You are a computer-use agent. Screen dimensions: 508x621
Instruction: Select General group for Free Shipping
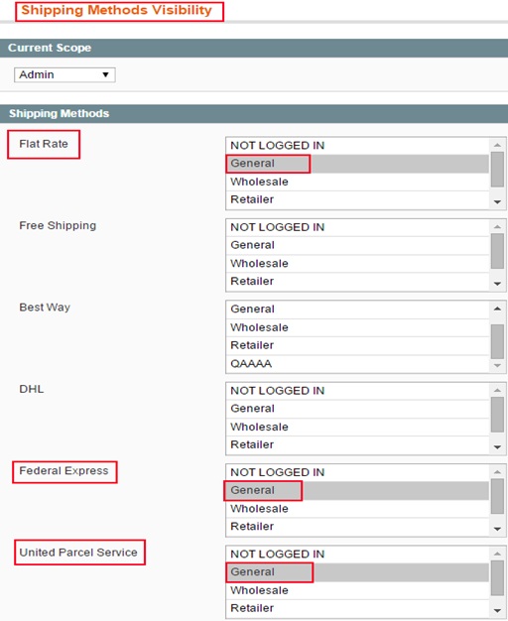pyautogui.click(x=357, y=245)
